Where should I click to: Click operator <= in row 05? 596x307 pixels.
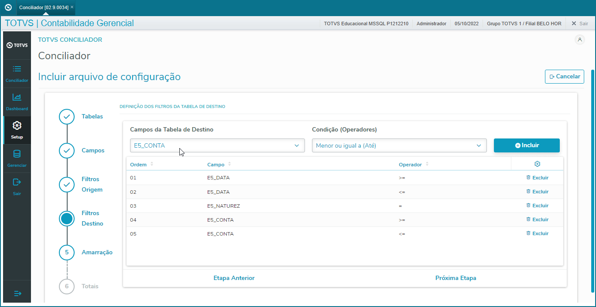coord(402,234)
